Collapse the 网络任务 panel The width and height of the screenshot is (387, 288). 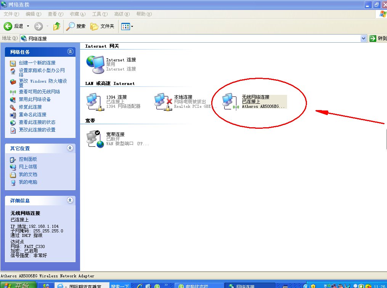tap(70, 52)
